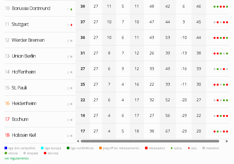Click the cyan 'liga europa' legend square

click(x=42, y=148)
